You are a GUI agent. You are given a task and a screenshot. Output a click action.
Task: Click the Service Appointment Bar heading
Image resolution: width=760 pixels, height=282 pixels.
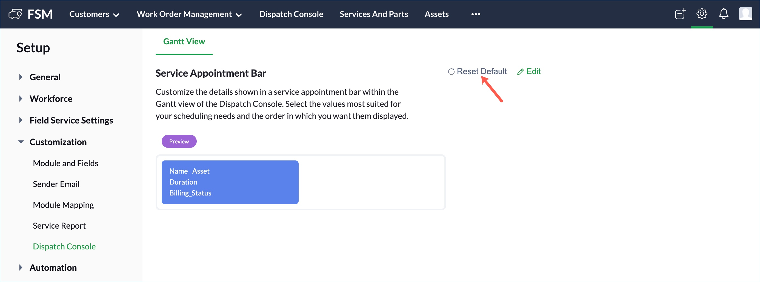211,73
